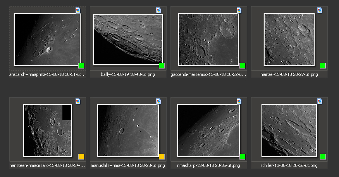The image size is (339, 177).
Task: Click the file type icon above the hainzel thumbnail
Action: coord(320,10)
